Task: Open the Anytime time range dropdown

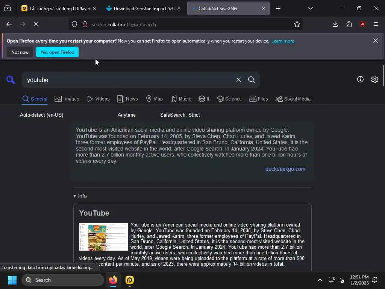Action: coord(126,115)
